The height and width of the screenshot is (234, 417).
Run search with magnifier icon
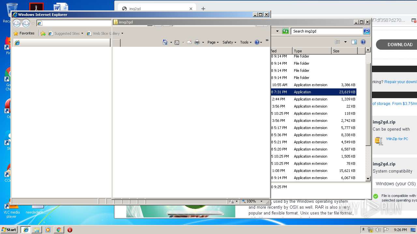pyautogui.click(x=367, y=31)
